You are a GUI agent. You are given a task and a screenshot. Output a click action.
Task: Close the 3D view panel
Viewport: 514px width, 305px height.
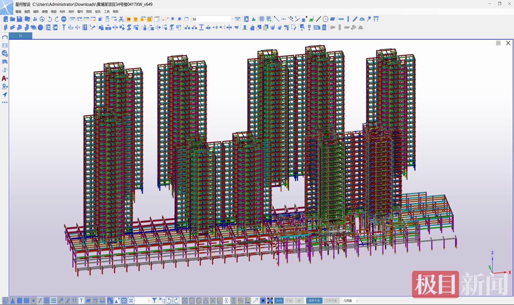pos(508,43)
